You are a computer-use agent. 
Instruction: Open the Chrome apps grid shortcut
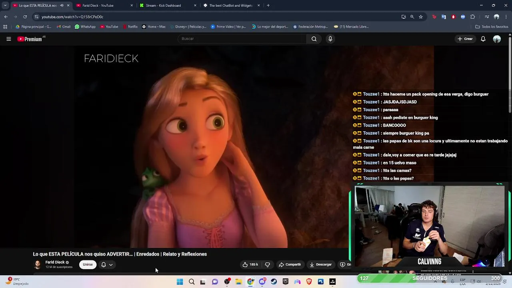tap(5, 27)
